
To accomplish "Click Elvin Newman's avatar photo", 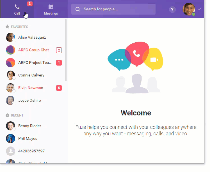I will point(10,88).
